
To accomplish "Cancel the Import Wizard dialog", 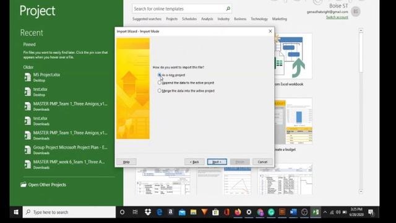I will coord(262,162).
